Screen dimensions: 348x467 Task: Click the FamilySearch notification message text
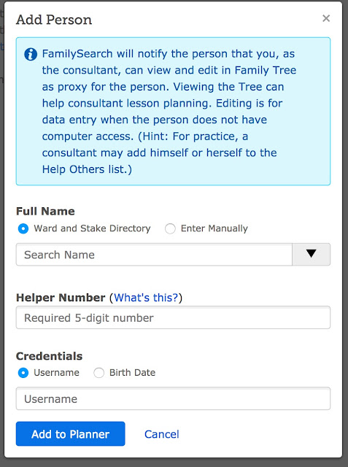tap(169, 112)
